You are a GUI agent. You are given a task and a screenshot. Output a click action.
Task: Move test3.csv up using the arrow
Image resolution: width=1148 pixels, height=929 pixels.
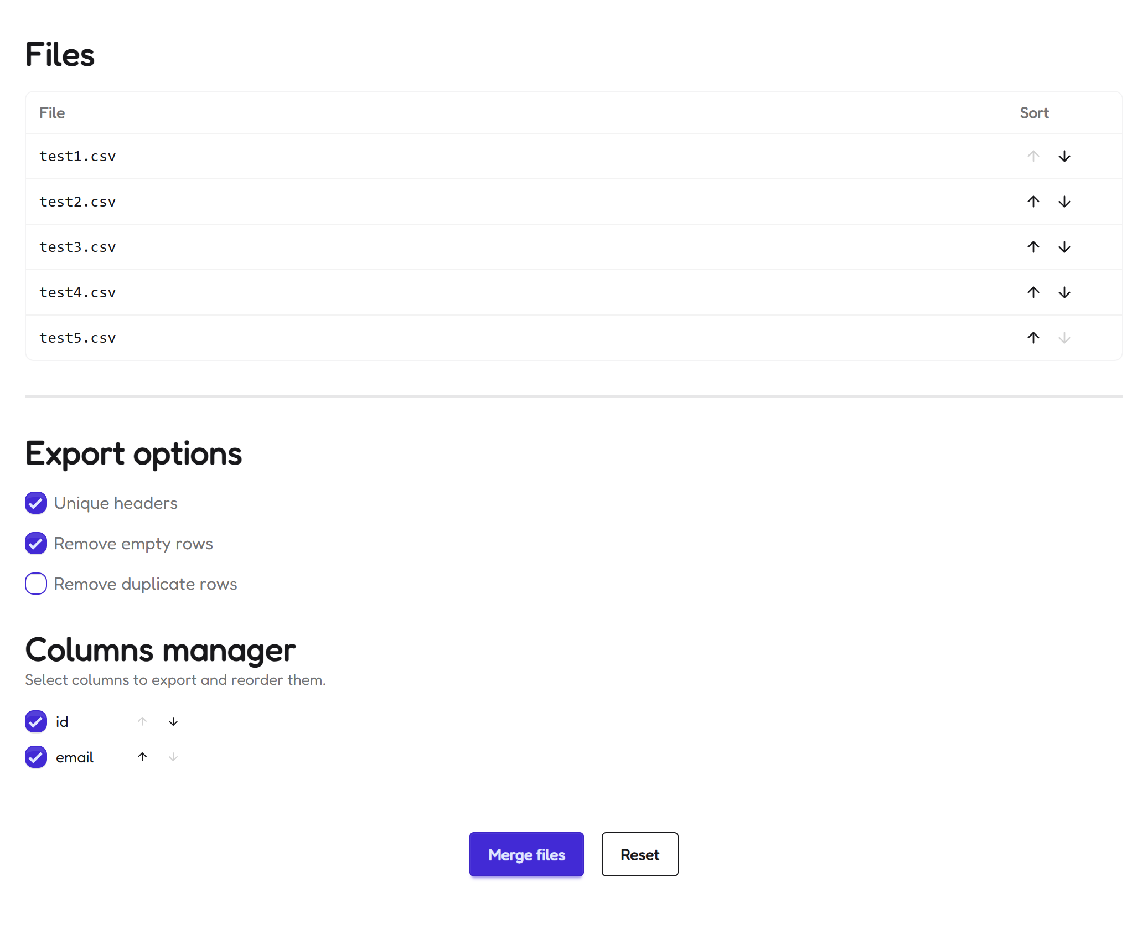click(1033, 247)
